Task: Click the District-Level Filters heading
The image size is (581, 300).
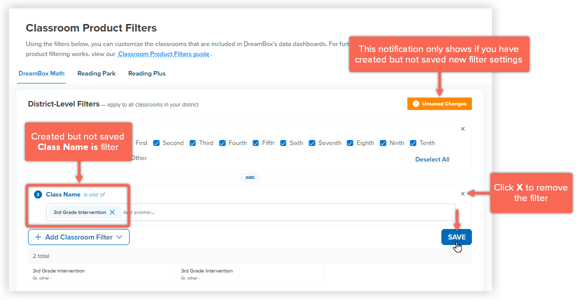Action: pos(64,104)
